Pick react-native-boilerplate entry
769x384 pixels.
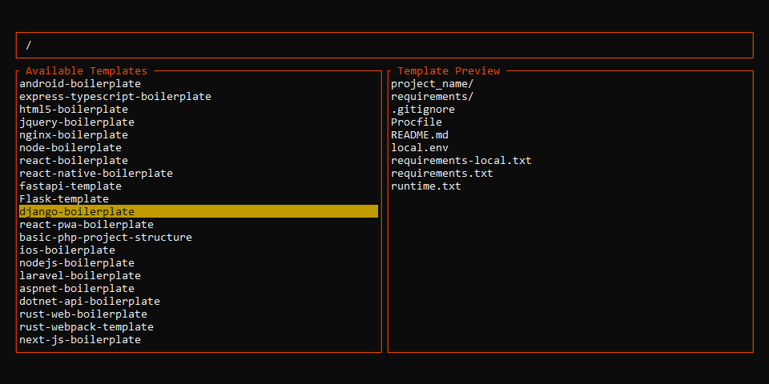pyautogui.click(x=96, y=173)
